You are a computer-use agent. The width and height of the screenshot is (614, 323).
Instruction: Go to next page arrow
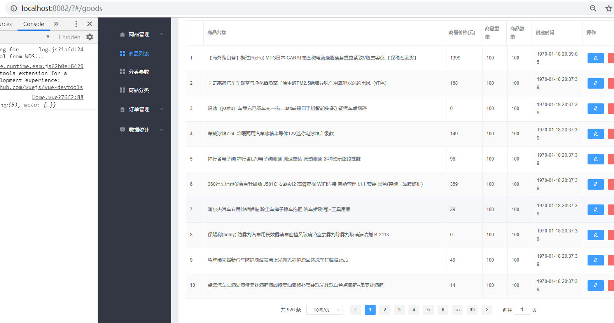point(487,310)
